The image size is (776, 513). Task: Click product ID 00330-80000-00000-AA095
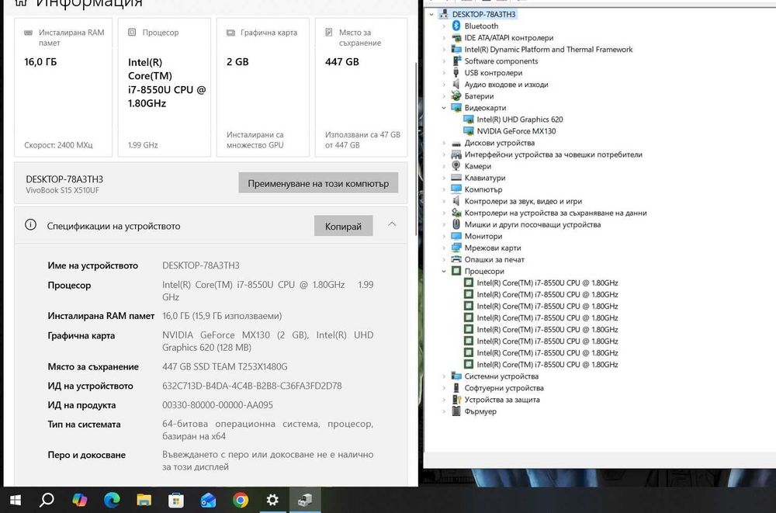[x=217, y=405]
